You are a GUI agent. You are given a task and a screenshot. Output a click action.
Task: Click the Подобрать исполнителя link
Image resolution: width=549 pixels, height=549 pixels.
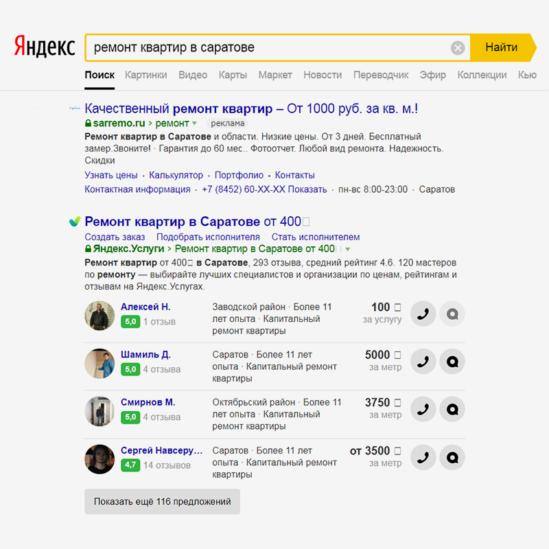(x=209, y=237)
